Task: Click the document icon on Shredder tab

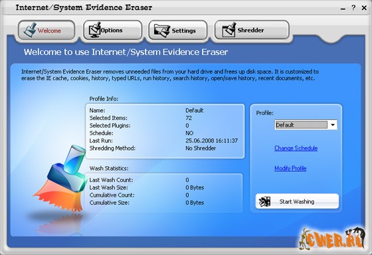Action: pos(229,30)
